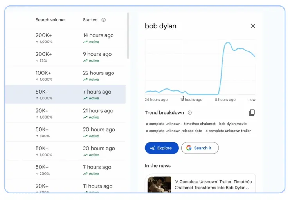
Task: Click the info icon beside Trend breakdown
Action: click(x=190, y=113)
